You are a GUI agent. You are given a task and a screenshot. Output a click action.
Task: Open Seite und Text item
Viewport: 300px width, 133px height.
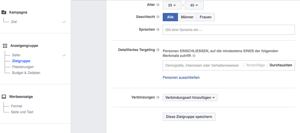point(22,112)
